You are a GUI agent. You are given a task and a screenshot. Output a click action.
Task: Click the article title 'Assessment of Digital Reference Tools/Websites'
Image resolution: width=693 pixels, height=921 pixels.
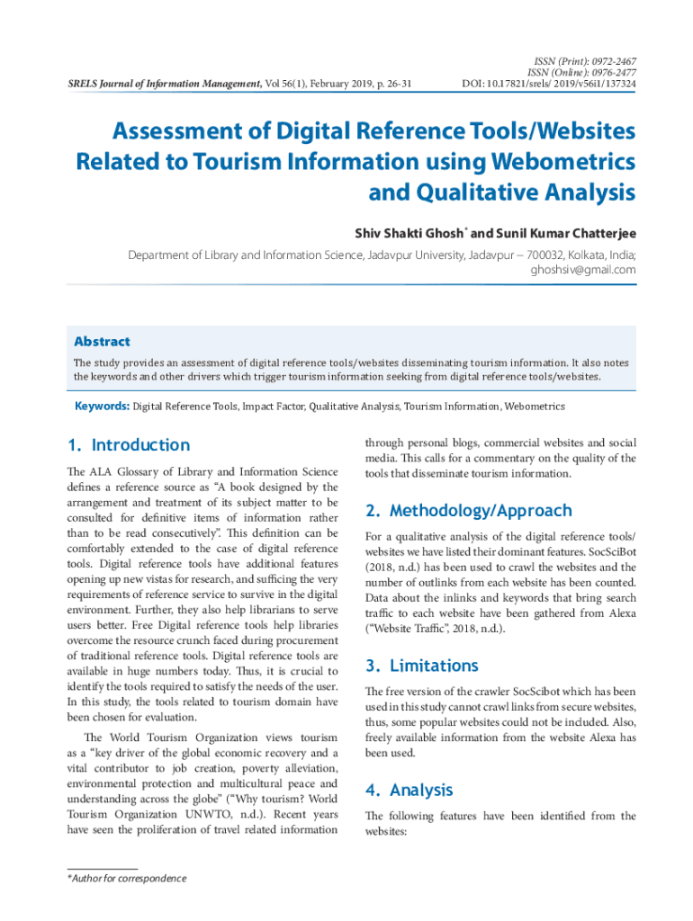tap(373, 132)
